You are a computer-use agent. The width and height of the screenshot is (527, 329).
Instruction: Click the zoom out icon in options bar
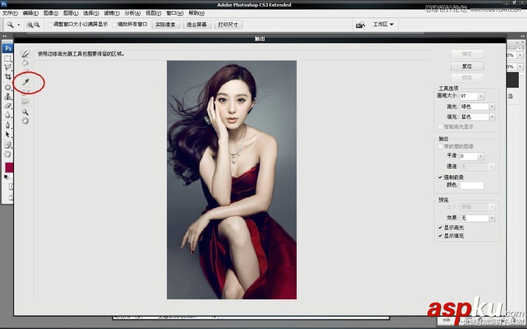tap(37, 25)
